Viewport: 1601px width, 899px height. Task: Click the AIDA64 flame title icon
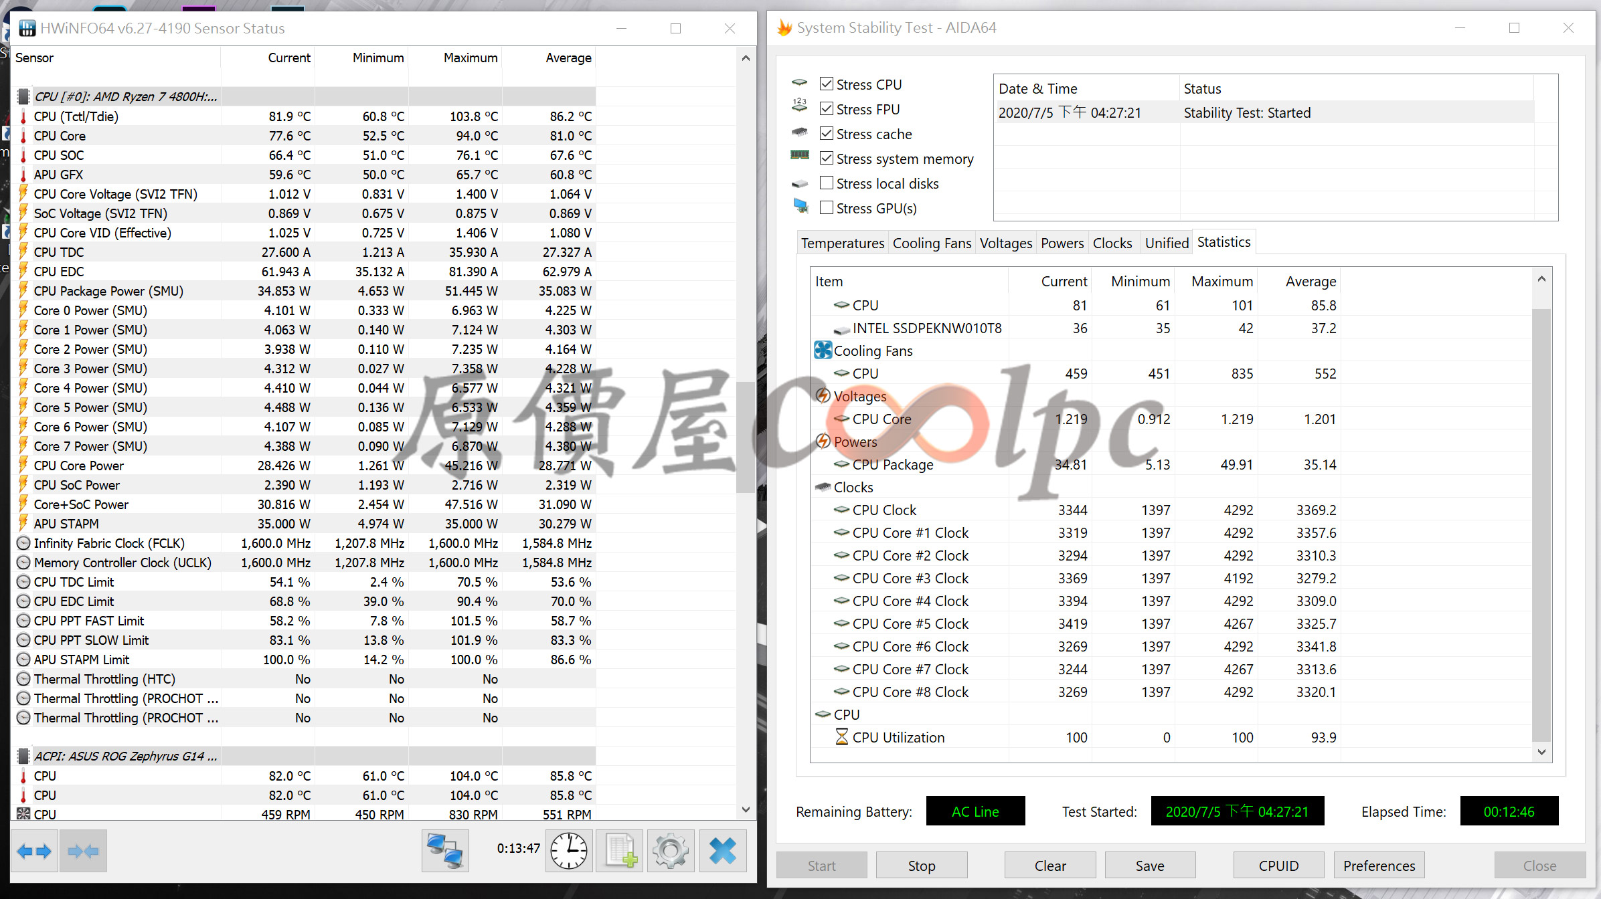click(x=784, y=28)
